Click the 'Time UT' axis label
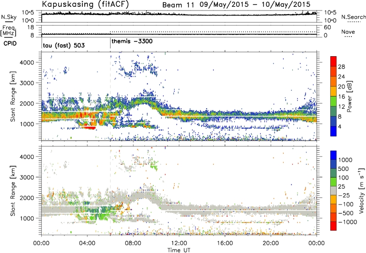Screen dimensions: 366x253 pos(179,250)
